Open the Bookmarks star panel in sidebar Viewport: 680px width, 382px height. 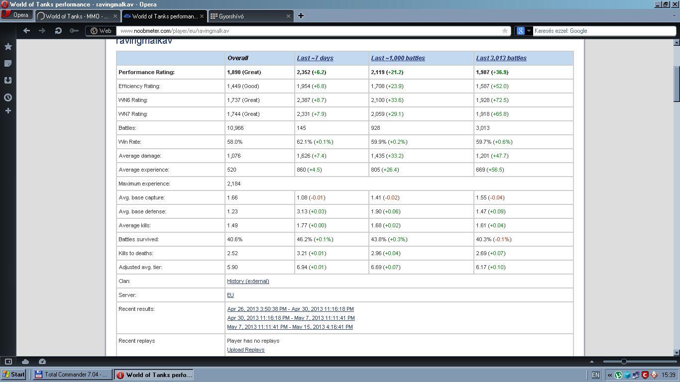click(x=8, y=46)
